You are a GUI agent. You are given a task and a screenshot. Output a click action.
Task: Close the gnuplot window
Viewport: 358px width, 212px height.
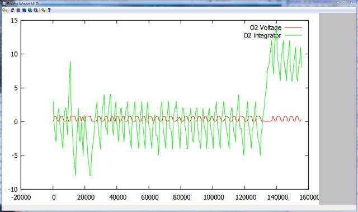pyautogui.click(x=352, y=2)
